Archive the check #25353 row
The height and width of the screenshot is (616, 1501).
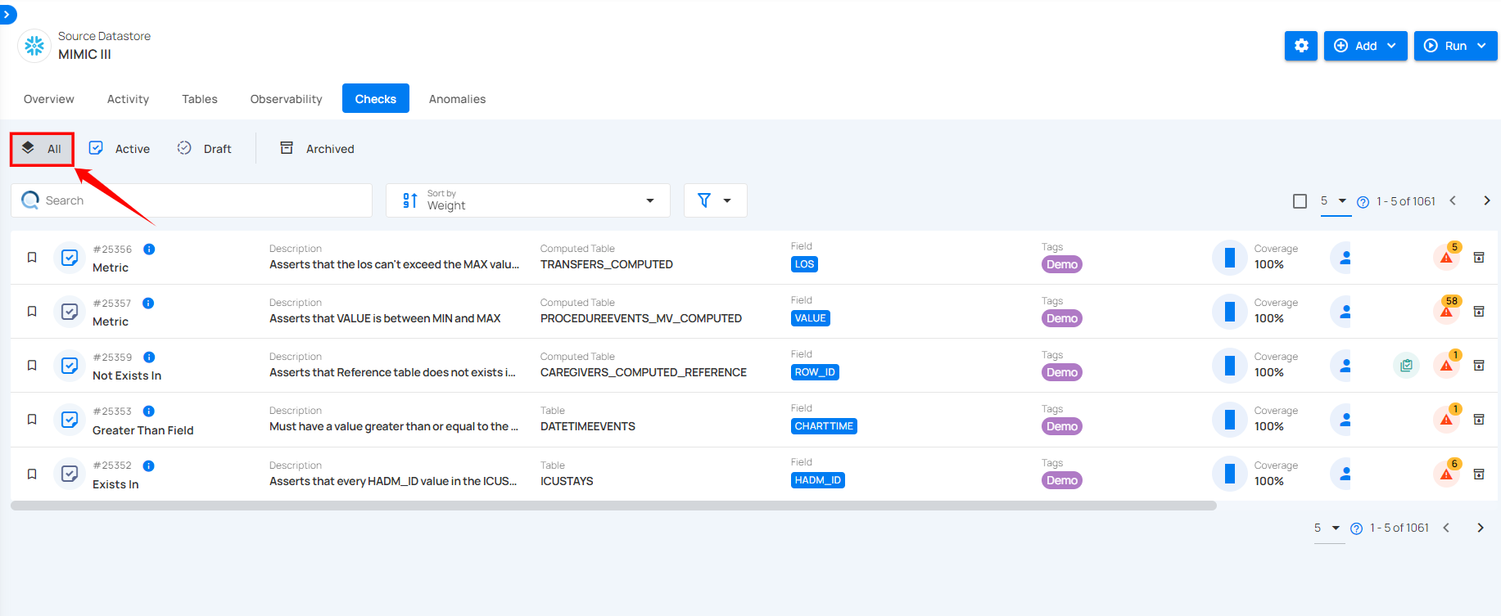1479,419
